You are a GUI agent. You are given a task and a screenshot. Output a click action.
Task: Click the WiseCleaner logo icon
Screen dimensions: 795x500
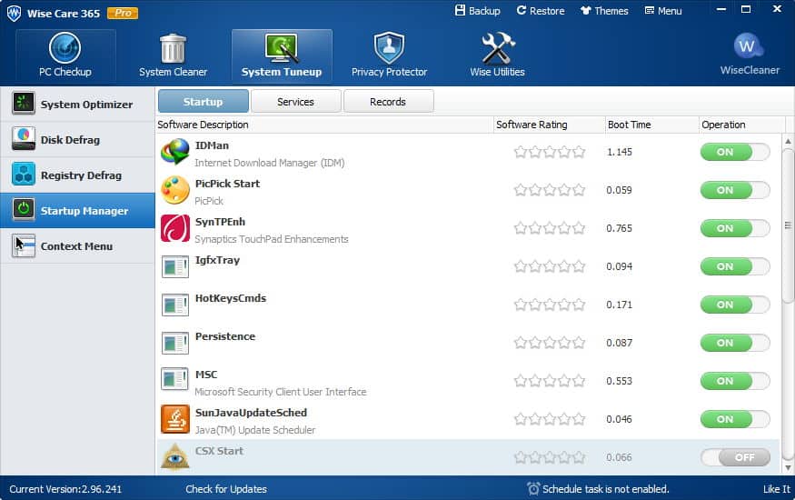[749, 46]
